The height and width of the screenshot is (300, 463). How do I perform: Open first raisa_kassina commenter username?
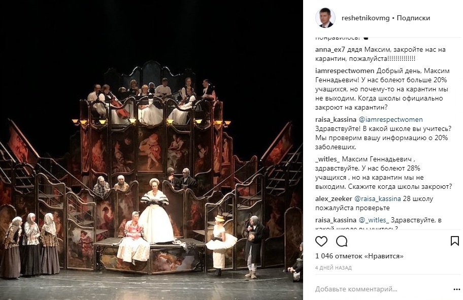tap(336, 120)
